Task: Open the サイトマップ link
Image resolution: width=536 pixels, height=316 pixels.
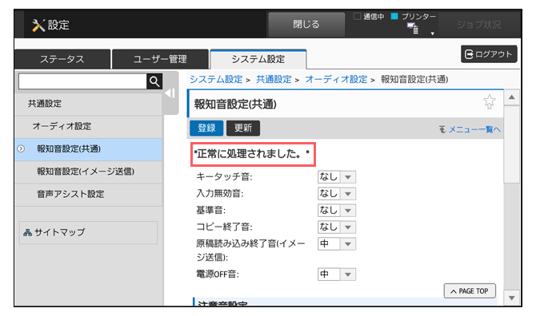Action: coord(88,232)
